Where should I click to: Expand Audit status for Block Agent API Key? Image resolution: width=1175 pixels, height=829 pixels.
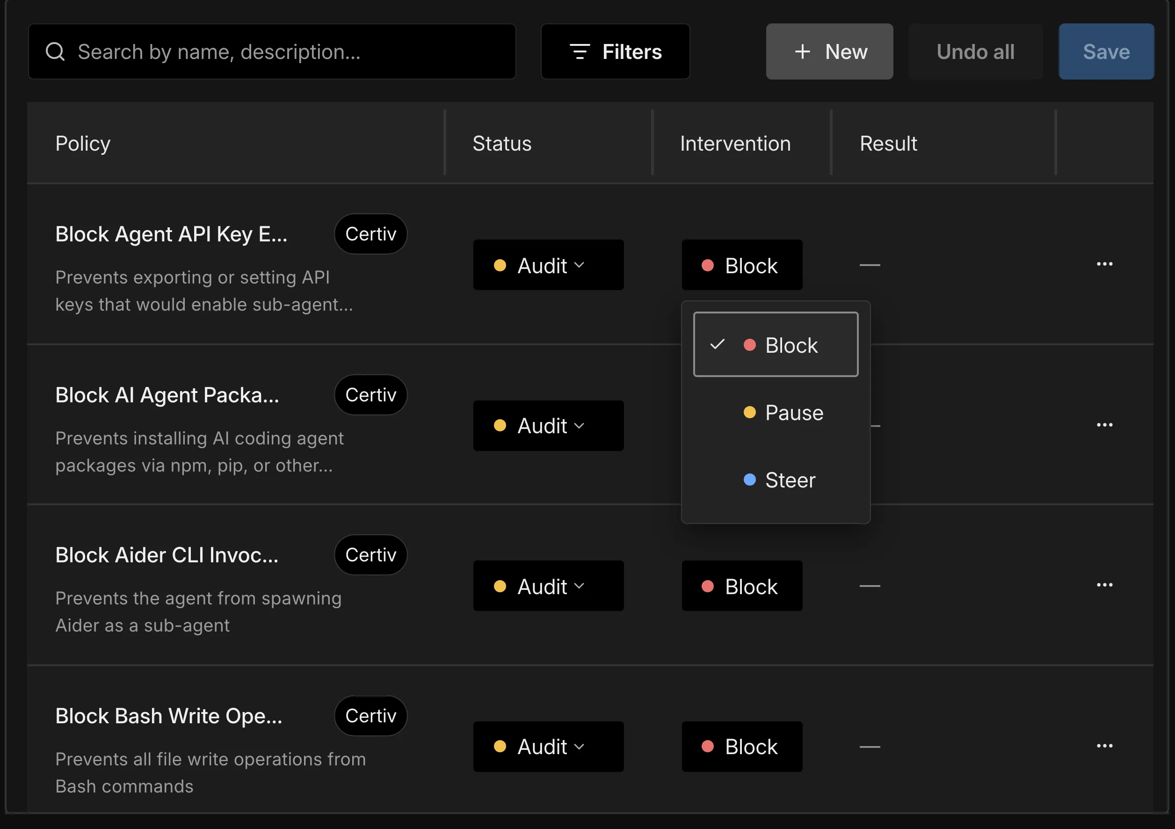tap(548, 265)
